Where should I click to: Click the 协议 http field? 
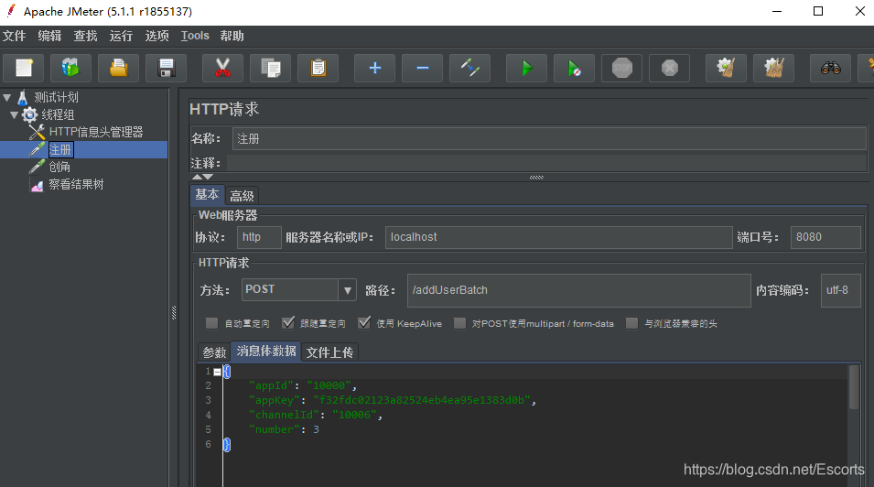[259, 237]
